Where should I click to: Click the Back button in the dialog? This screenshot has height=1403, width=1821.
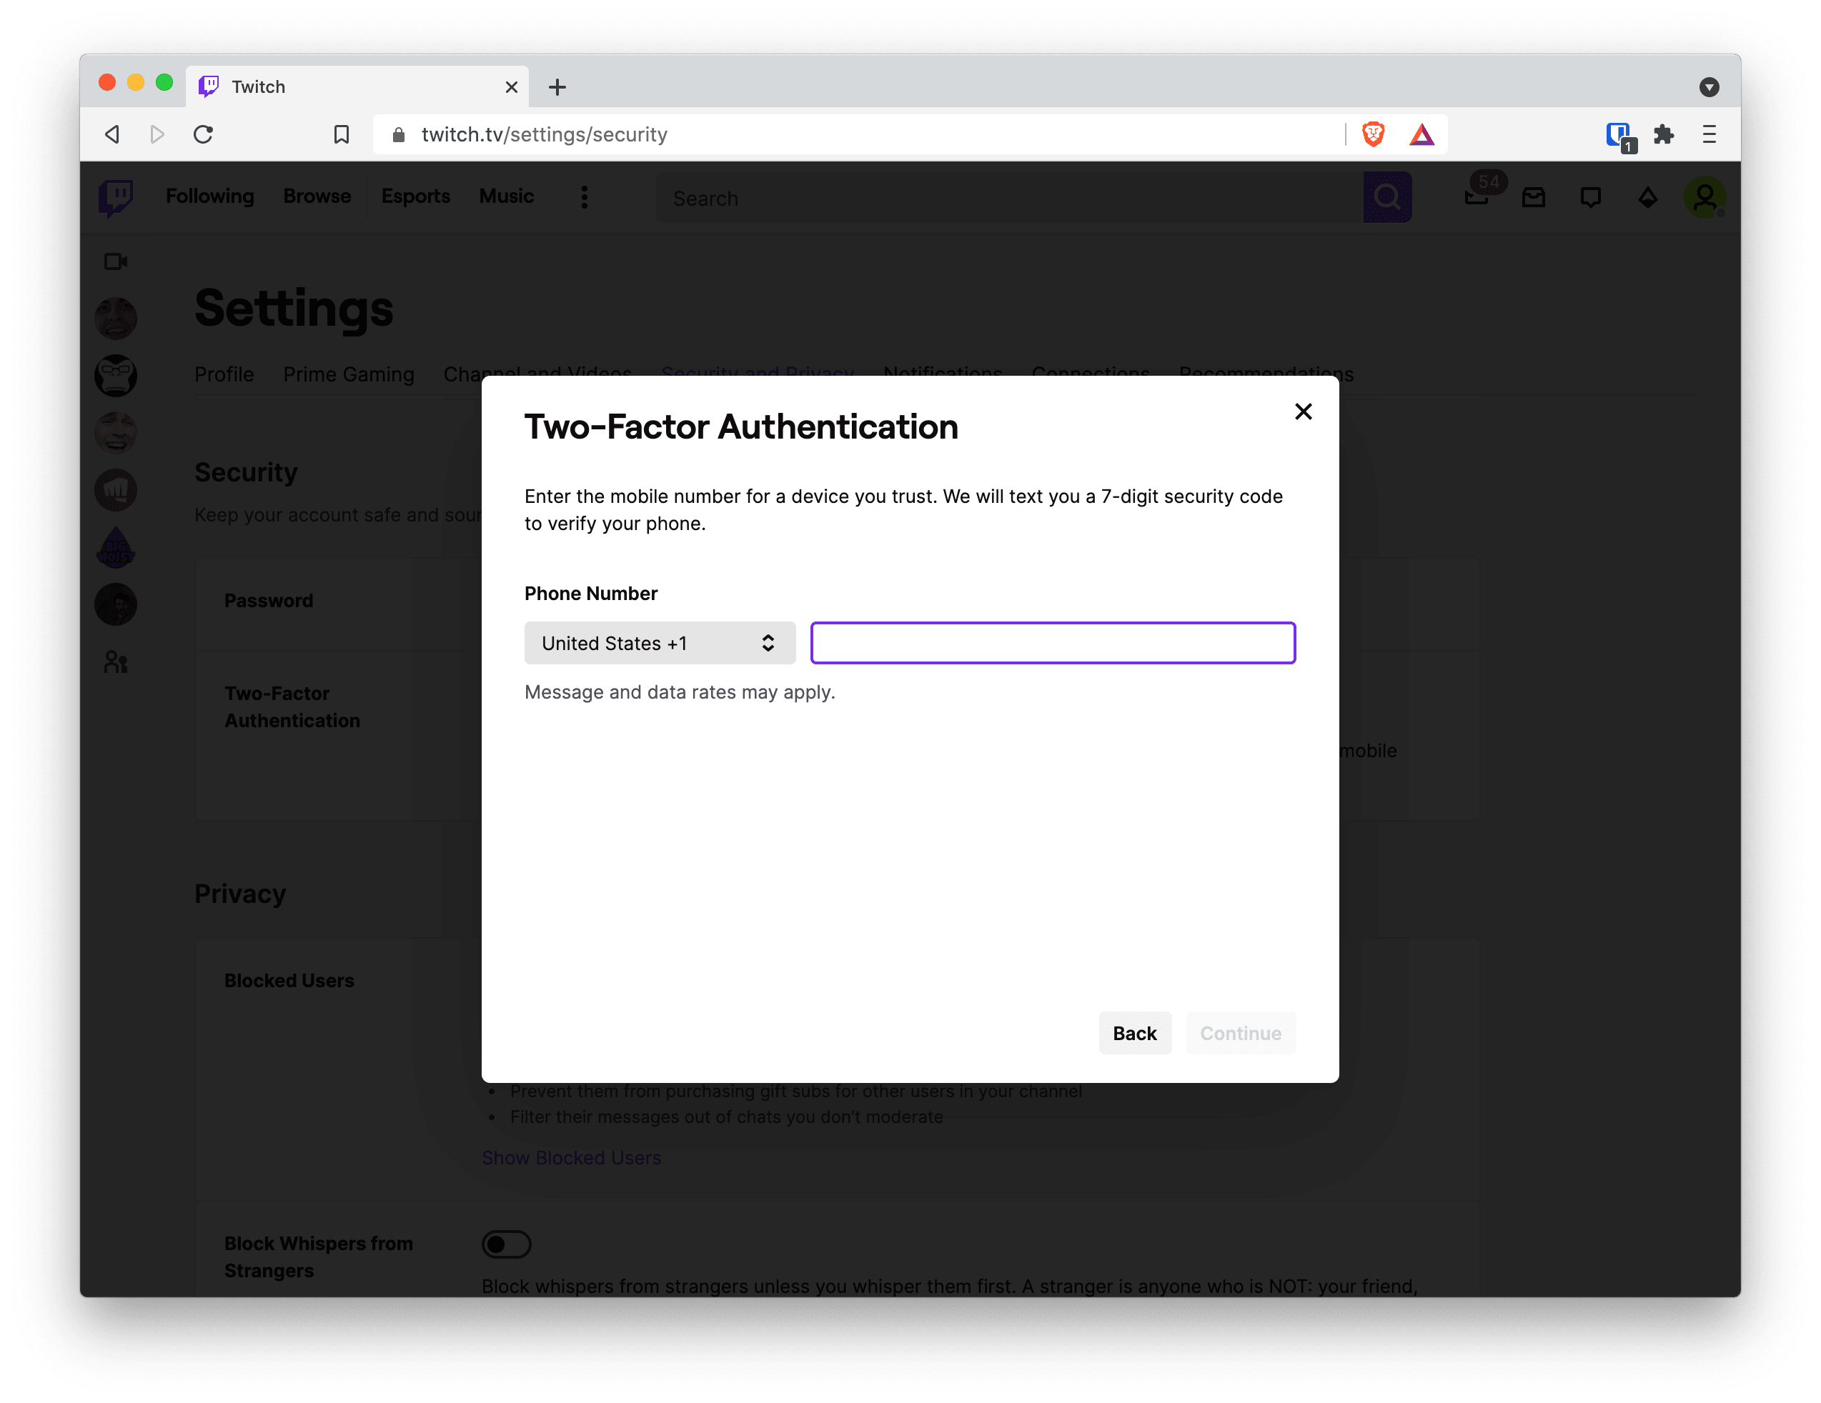[1135, 1033]
